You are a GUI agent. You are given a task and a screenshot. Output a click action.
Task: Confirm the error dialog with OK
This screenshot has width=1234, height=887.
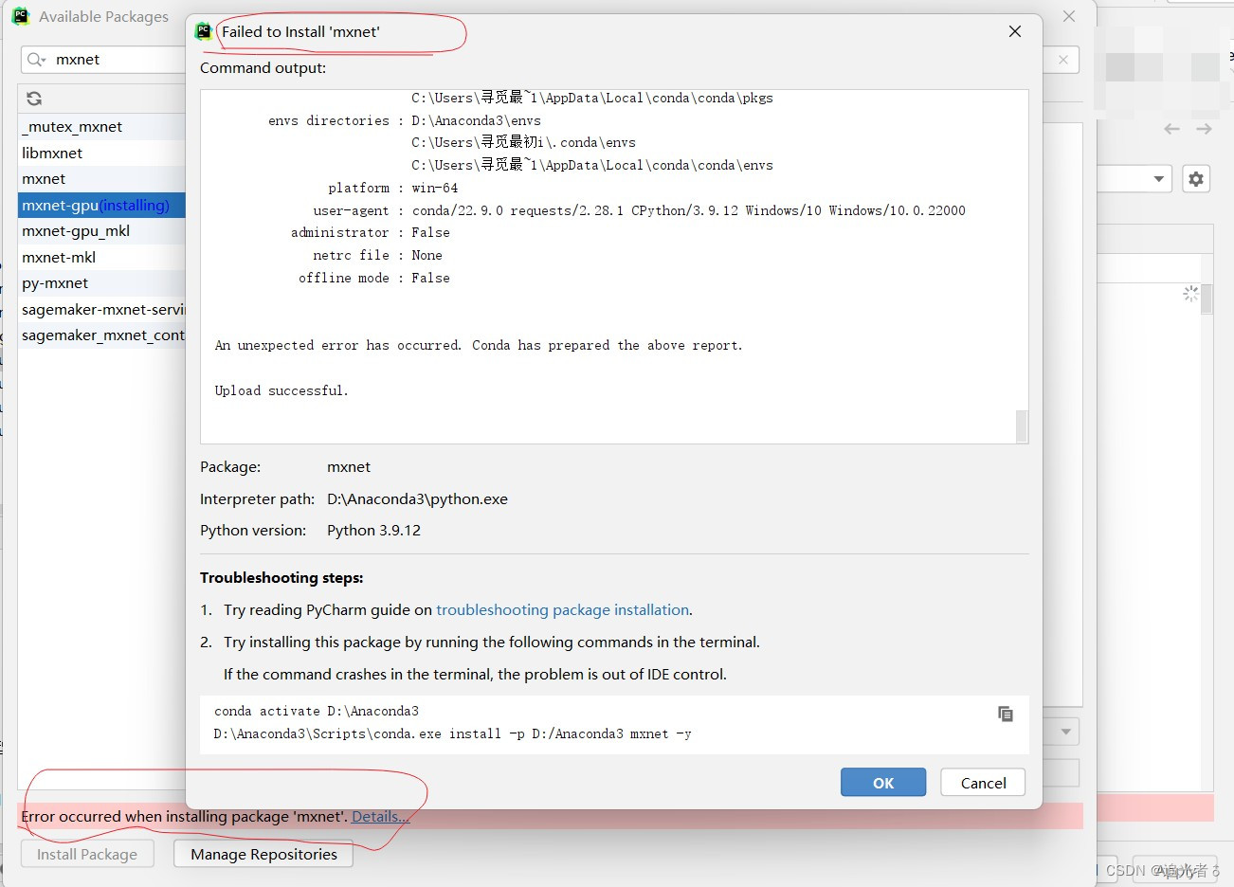[882, 782]
